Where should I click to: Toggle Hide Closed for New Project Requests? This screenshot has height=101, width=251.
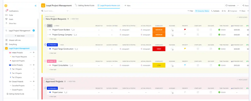242,17
